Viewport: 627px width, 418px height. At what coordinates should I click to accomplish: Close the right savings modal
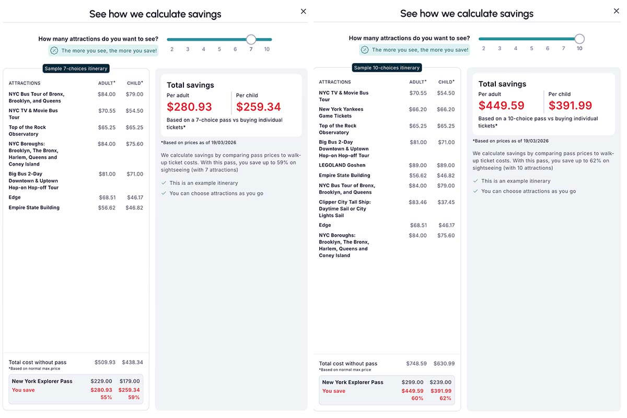(616, 10)
